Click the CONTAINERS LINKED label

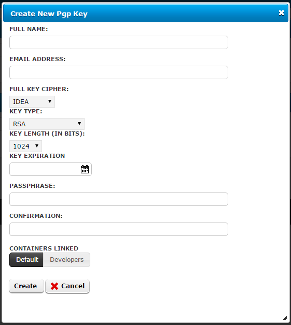(44, 248)
